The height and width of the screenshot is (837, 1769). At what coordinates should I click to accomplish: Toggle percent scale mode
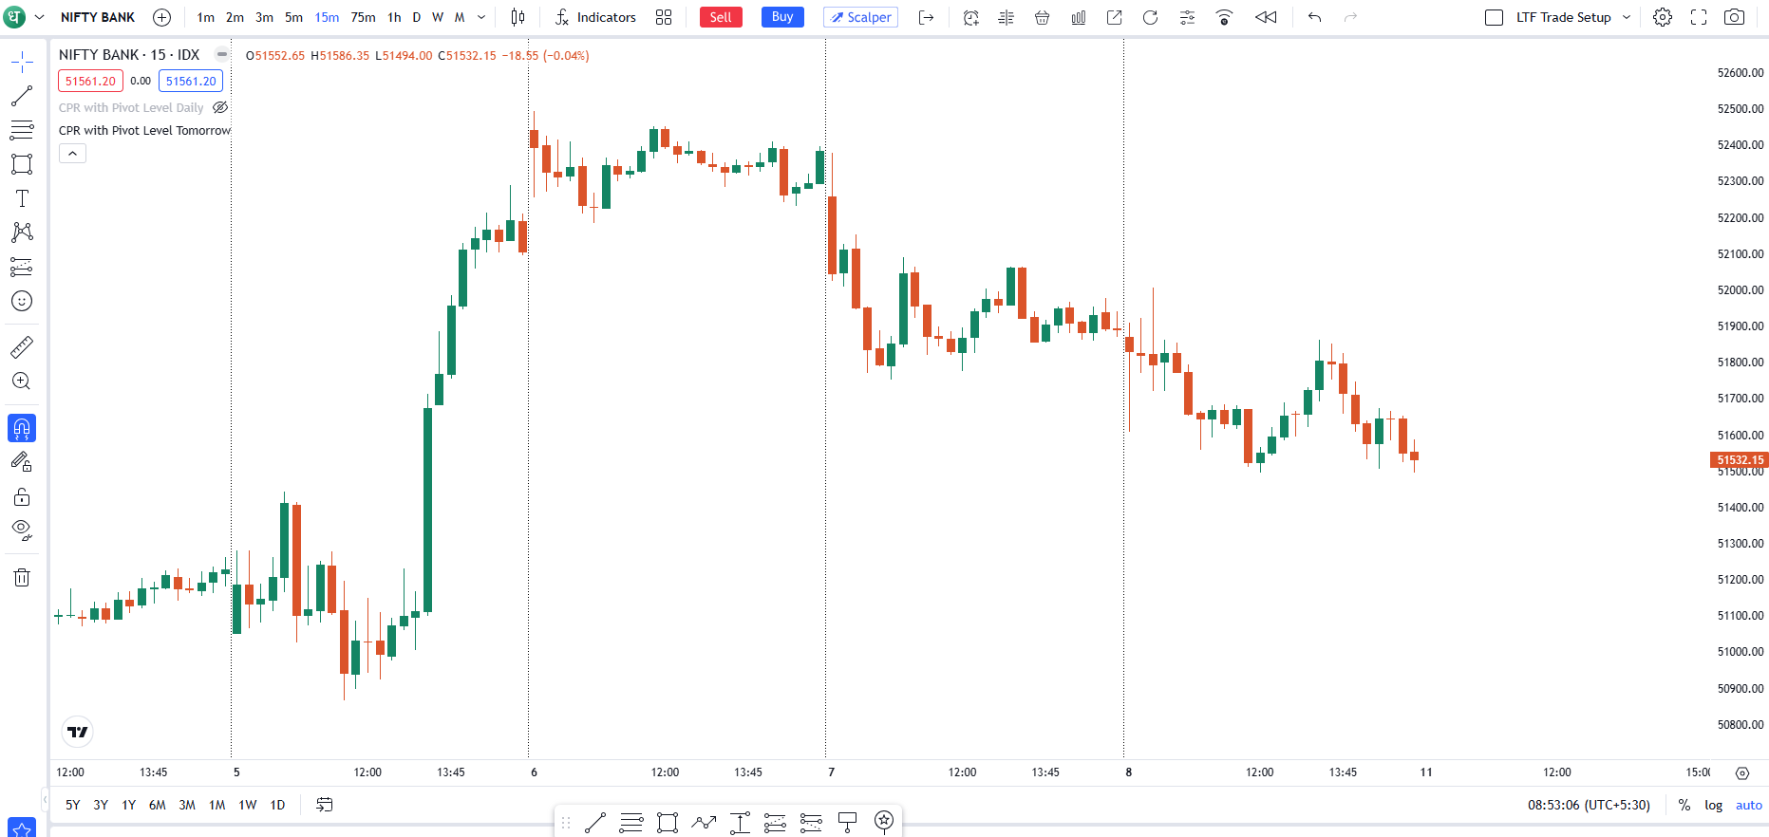pos(1684,805)
